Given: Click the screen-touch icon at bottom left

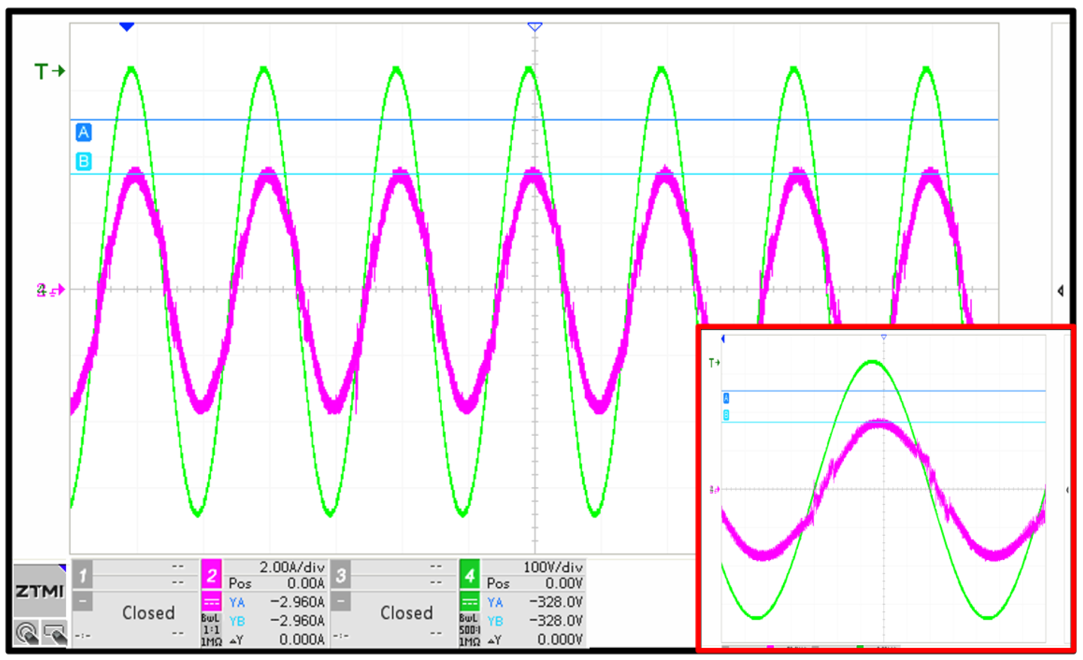Looking at the screenshot, I should point(54,633).
